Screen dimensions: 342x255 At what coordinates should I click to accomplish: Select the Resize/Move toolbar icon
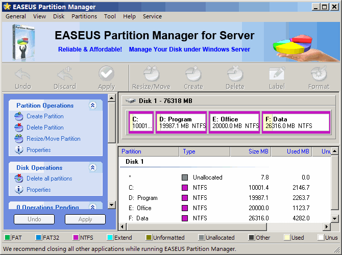coord(152,73)
